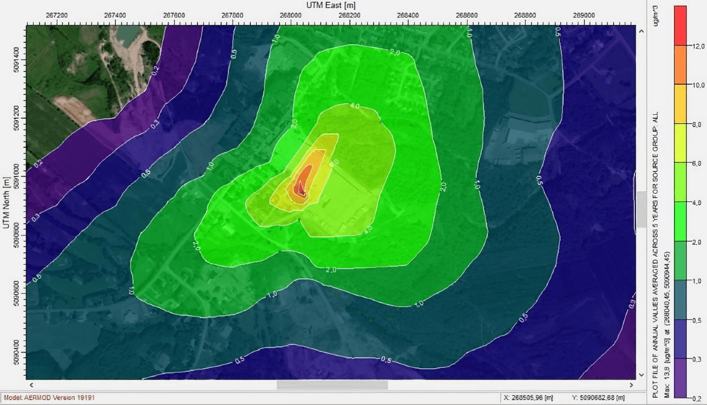Click the UTM East axis title
This screenshot has width=707, height=405.
(x=331, y=5)
